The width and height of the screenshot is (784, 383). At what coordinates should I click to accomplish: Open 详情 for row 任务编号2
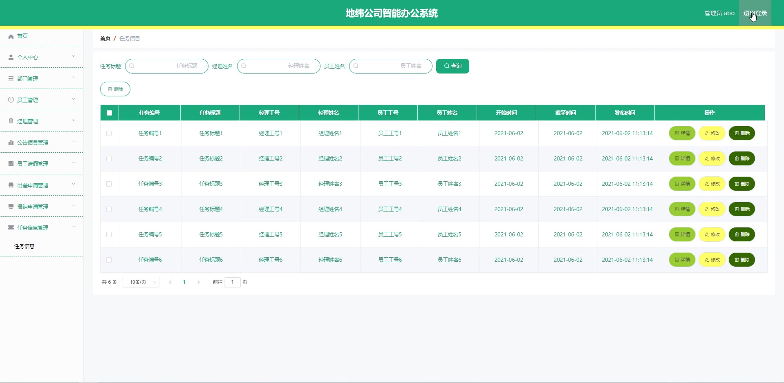682,158
